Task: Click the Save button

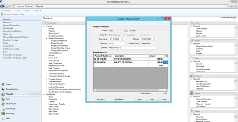Action: click(139, 99)
